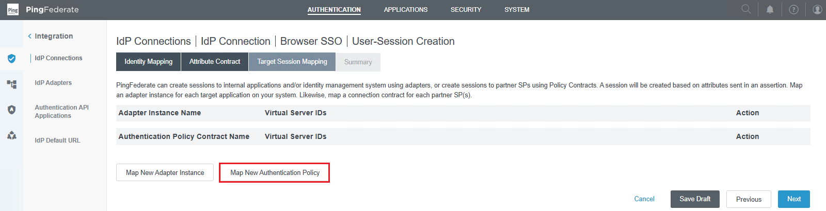The image size is (826, 211).
Task: Open the APPLICATIONS top menu
Action: tap(405, 10)
